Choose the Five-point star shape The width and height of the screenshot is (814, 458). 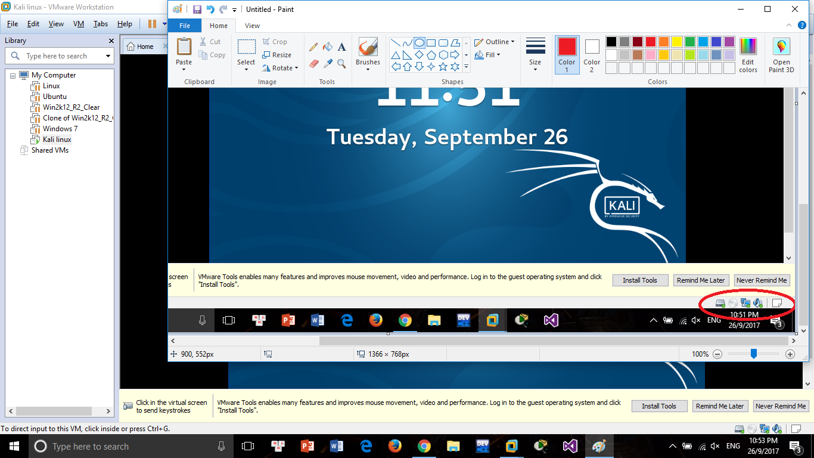(x=443, y=67)
